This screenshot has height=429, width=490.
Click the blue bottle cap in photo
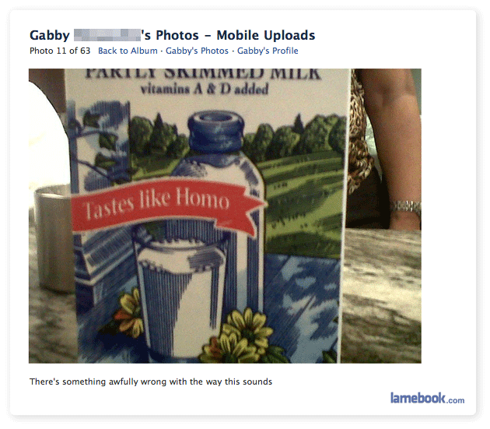coord(215,131)
